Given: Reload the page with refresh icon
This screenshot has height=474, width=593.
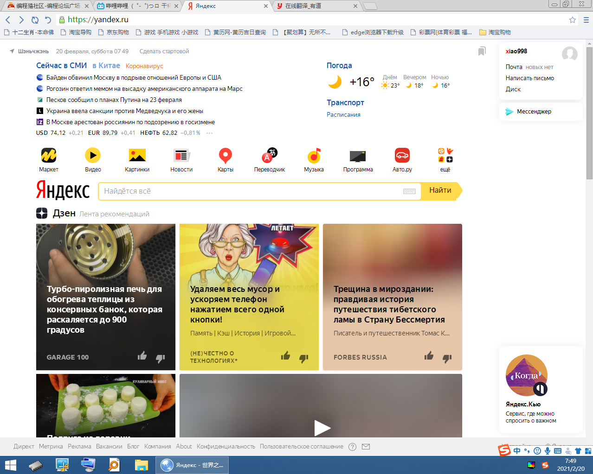Looking at the screenshot, I should 35,19.
